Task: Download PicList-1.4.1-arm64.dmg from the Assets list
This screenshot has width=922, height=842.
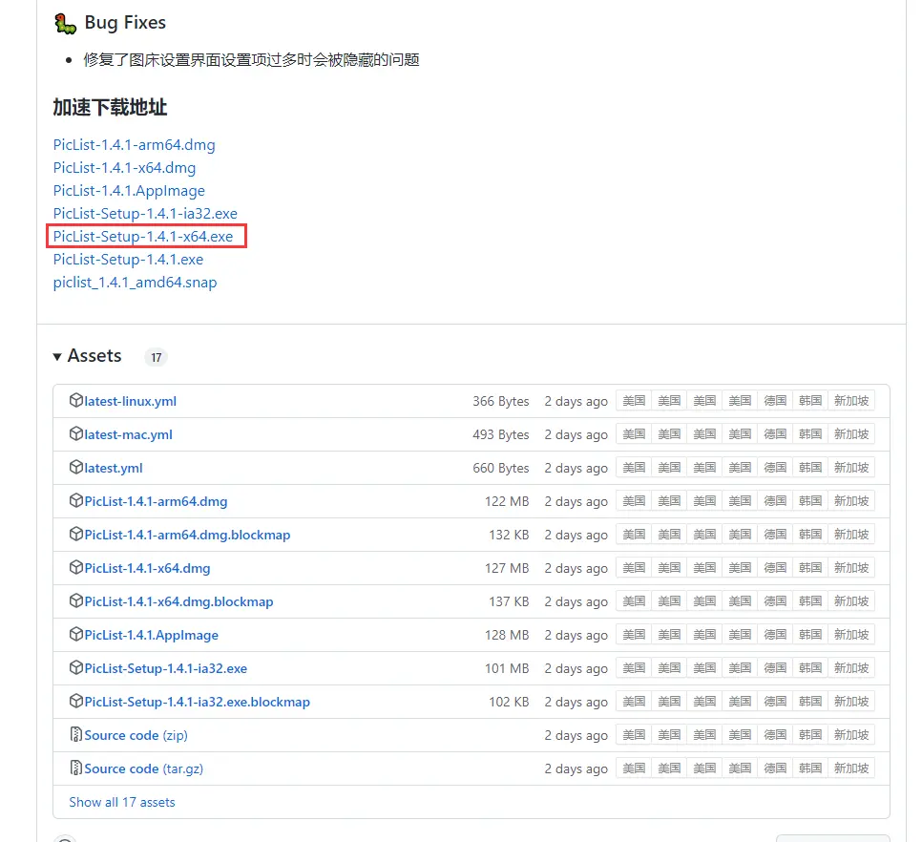Action: pyautogui.click(x=156, y=501)
